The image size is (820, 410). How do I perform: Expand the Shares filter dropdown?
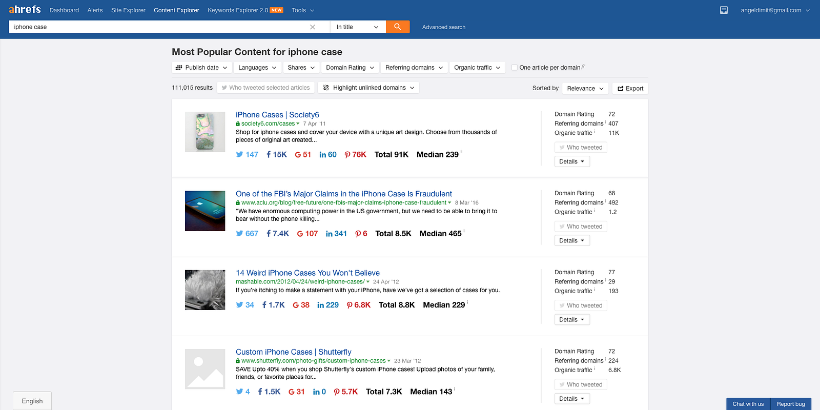(301, 68)
